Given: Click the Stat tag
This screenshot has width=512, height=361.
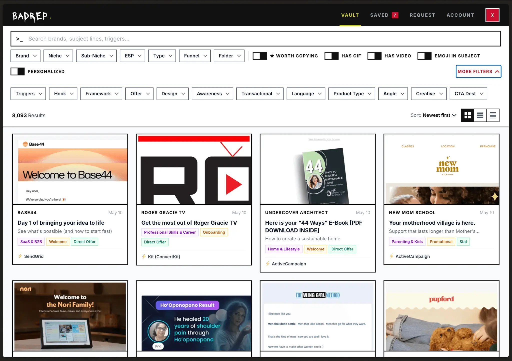Looking at the screenshot, I should tap(463, 242).
